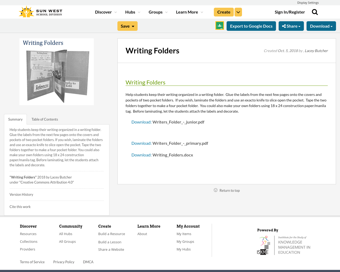Switch to the Table of Contents tab
Screen dimensions: 340x272
point(44,119)
